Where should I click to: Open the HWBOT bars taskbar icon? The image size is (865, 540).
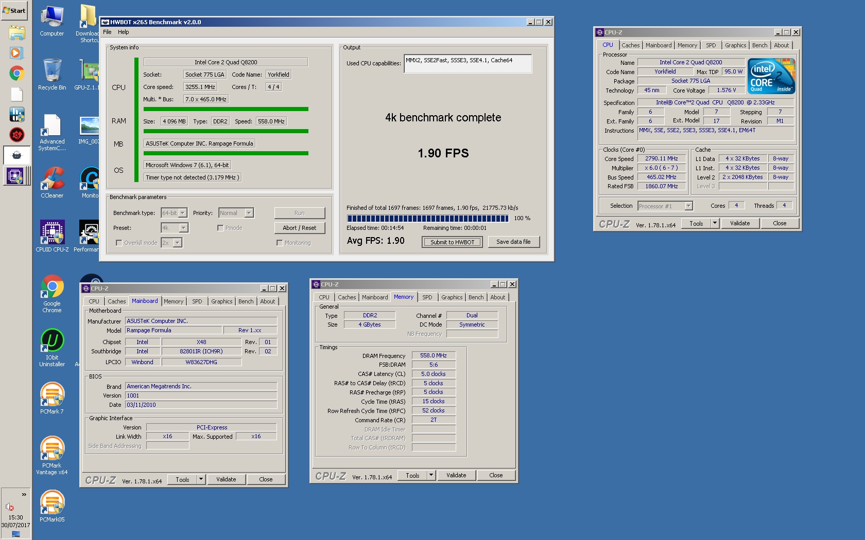[x=16, y=114]
